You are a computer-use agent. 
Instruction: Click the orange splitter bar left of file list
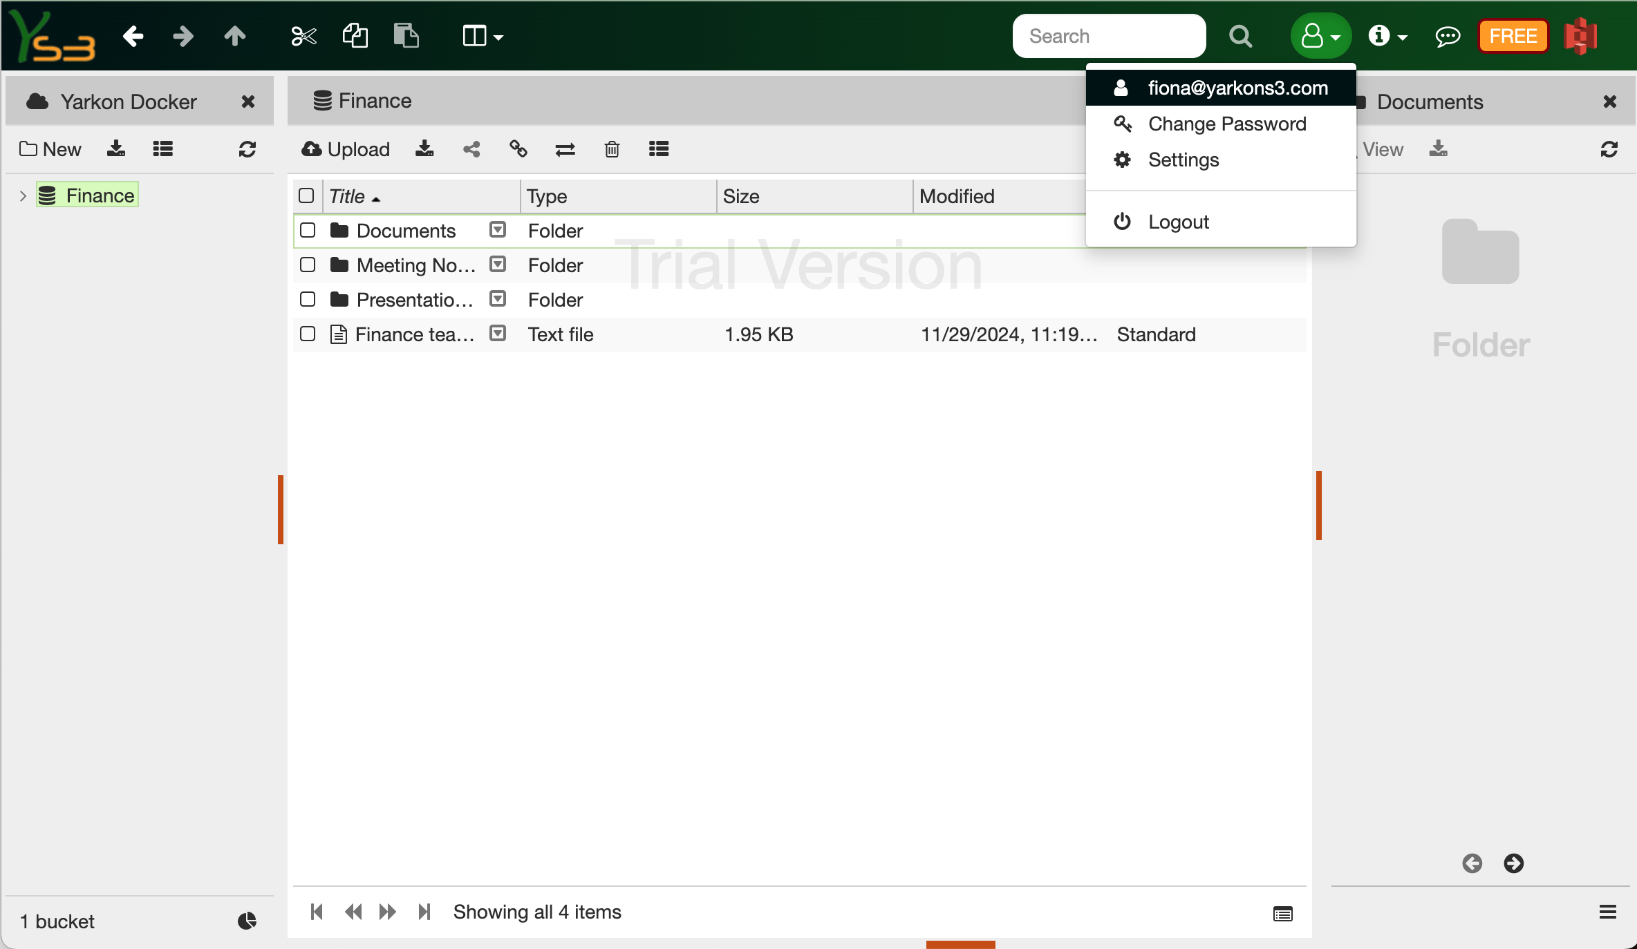281,510
